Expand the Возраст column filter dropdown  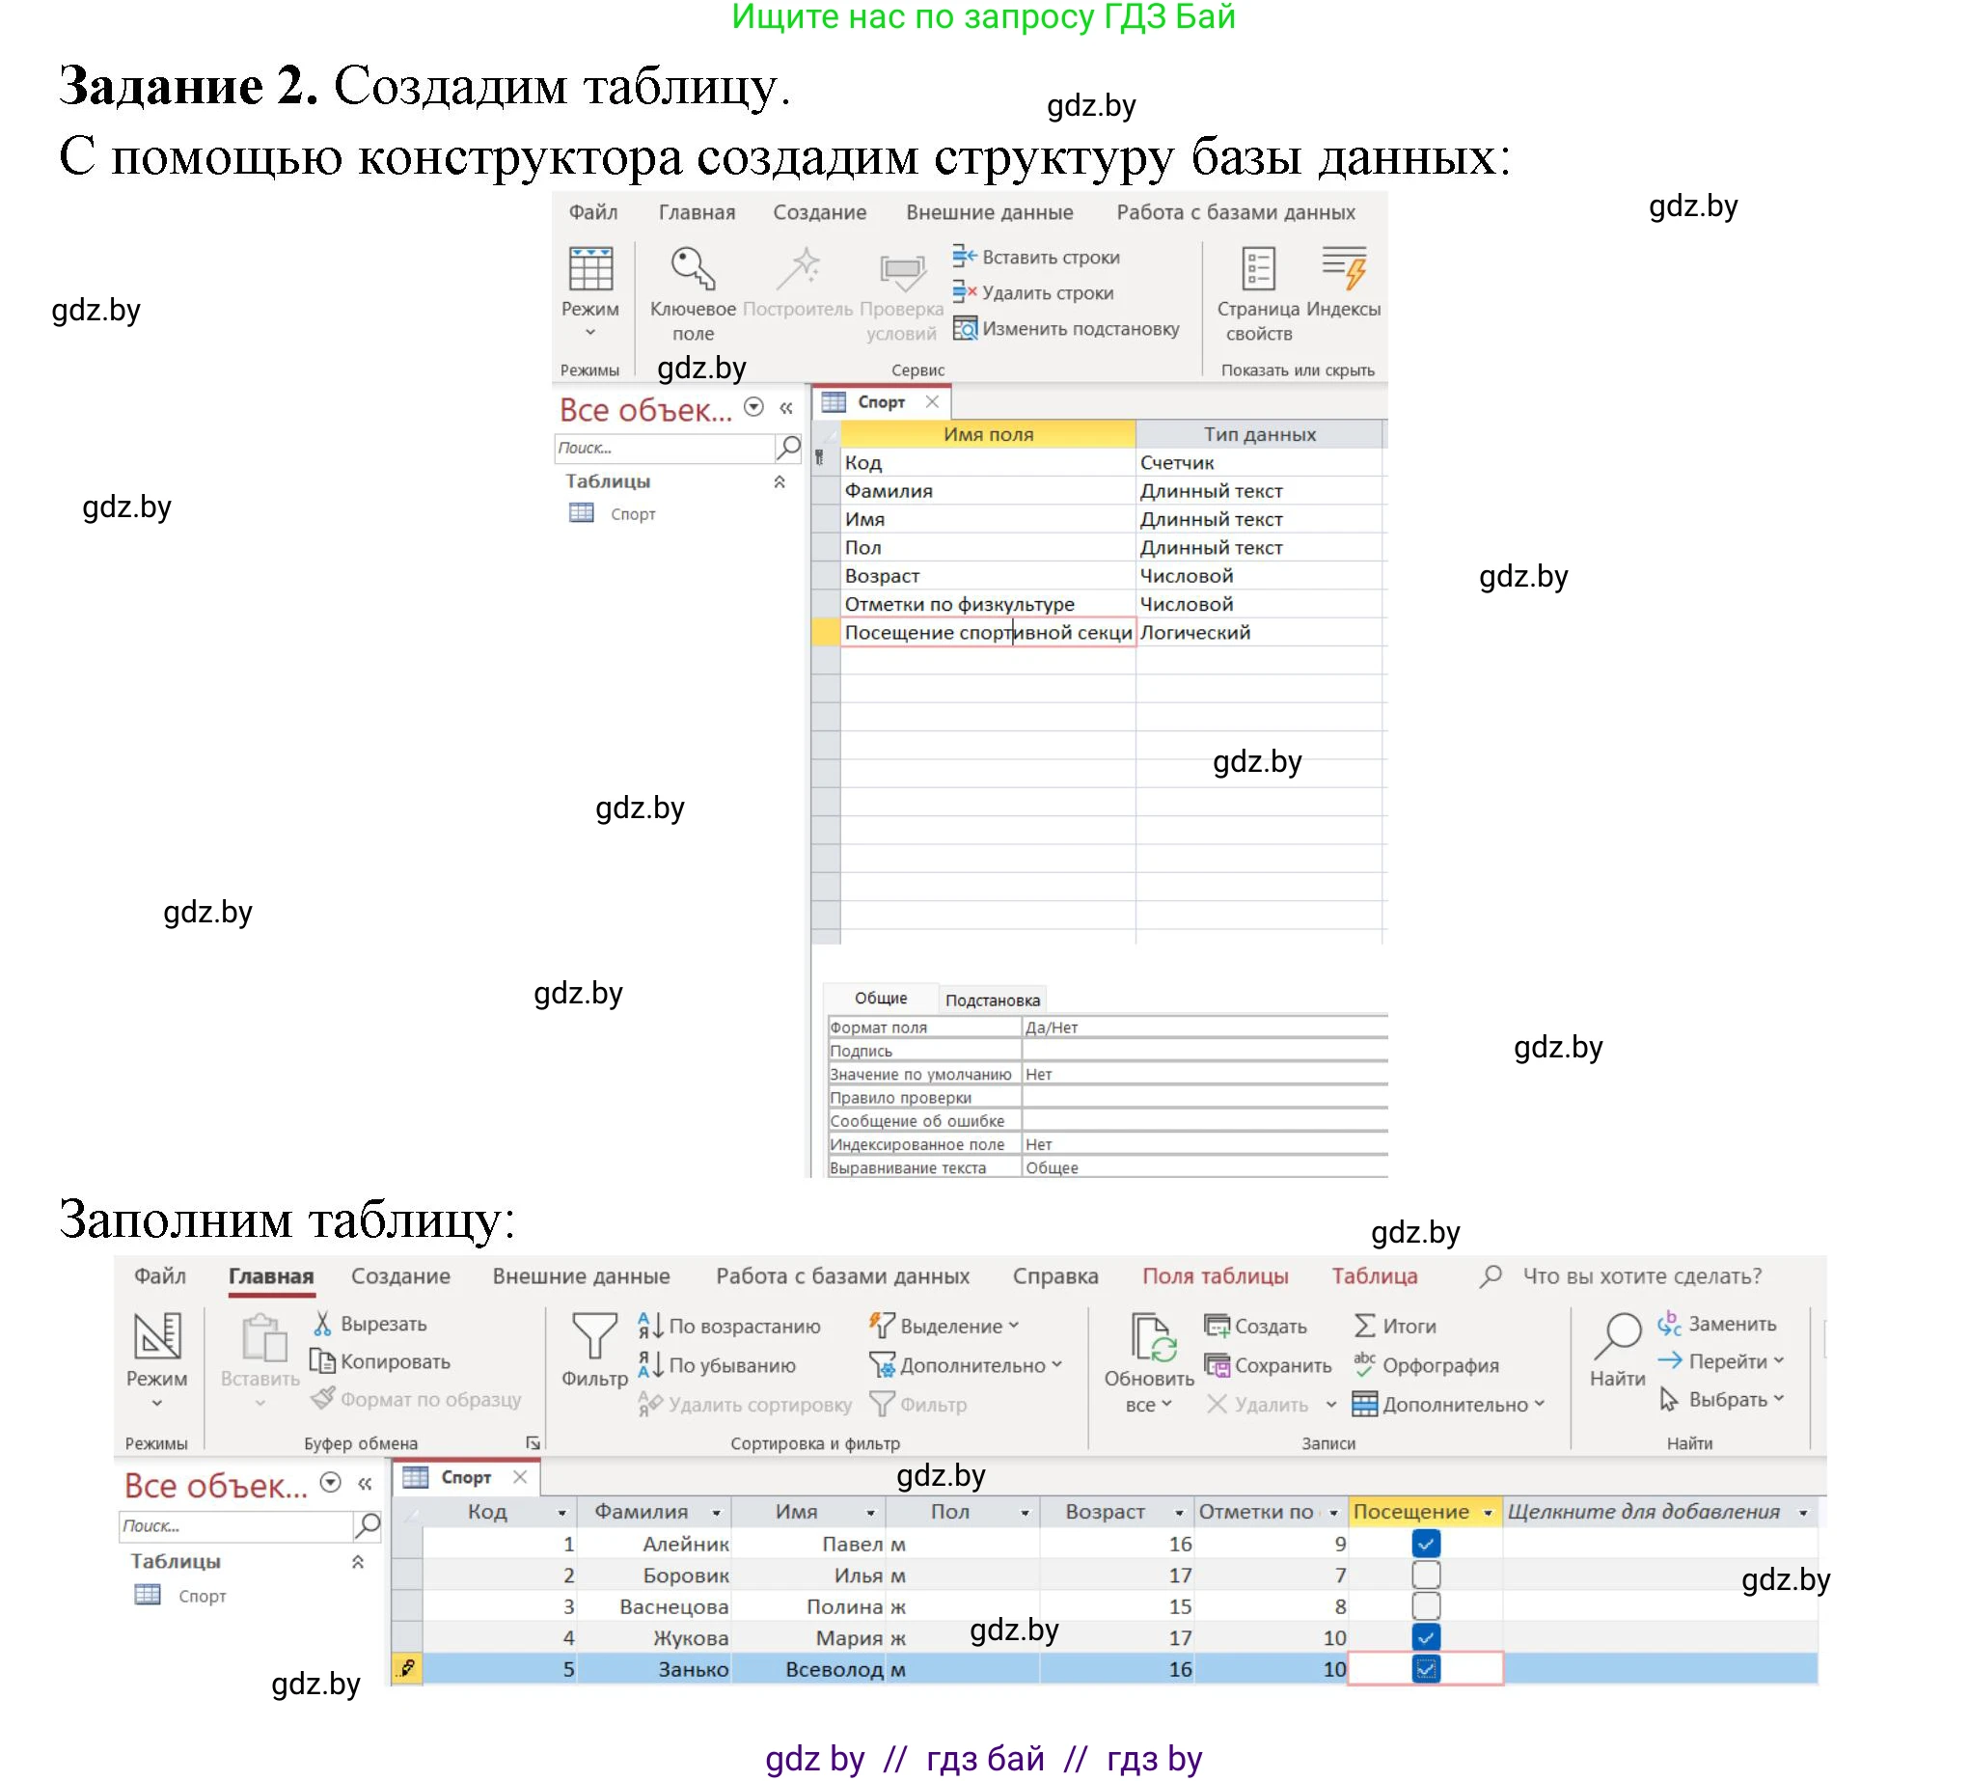click(x=1180, y=1513)
